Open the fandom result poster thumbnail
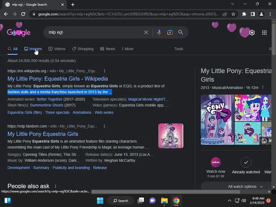Image resolution: width=276 pixels, height=207 pixels. click(171, 136)
